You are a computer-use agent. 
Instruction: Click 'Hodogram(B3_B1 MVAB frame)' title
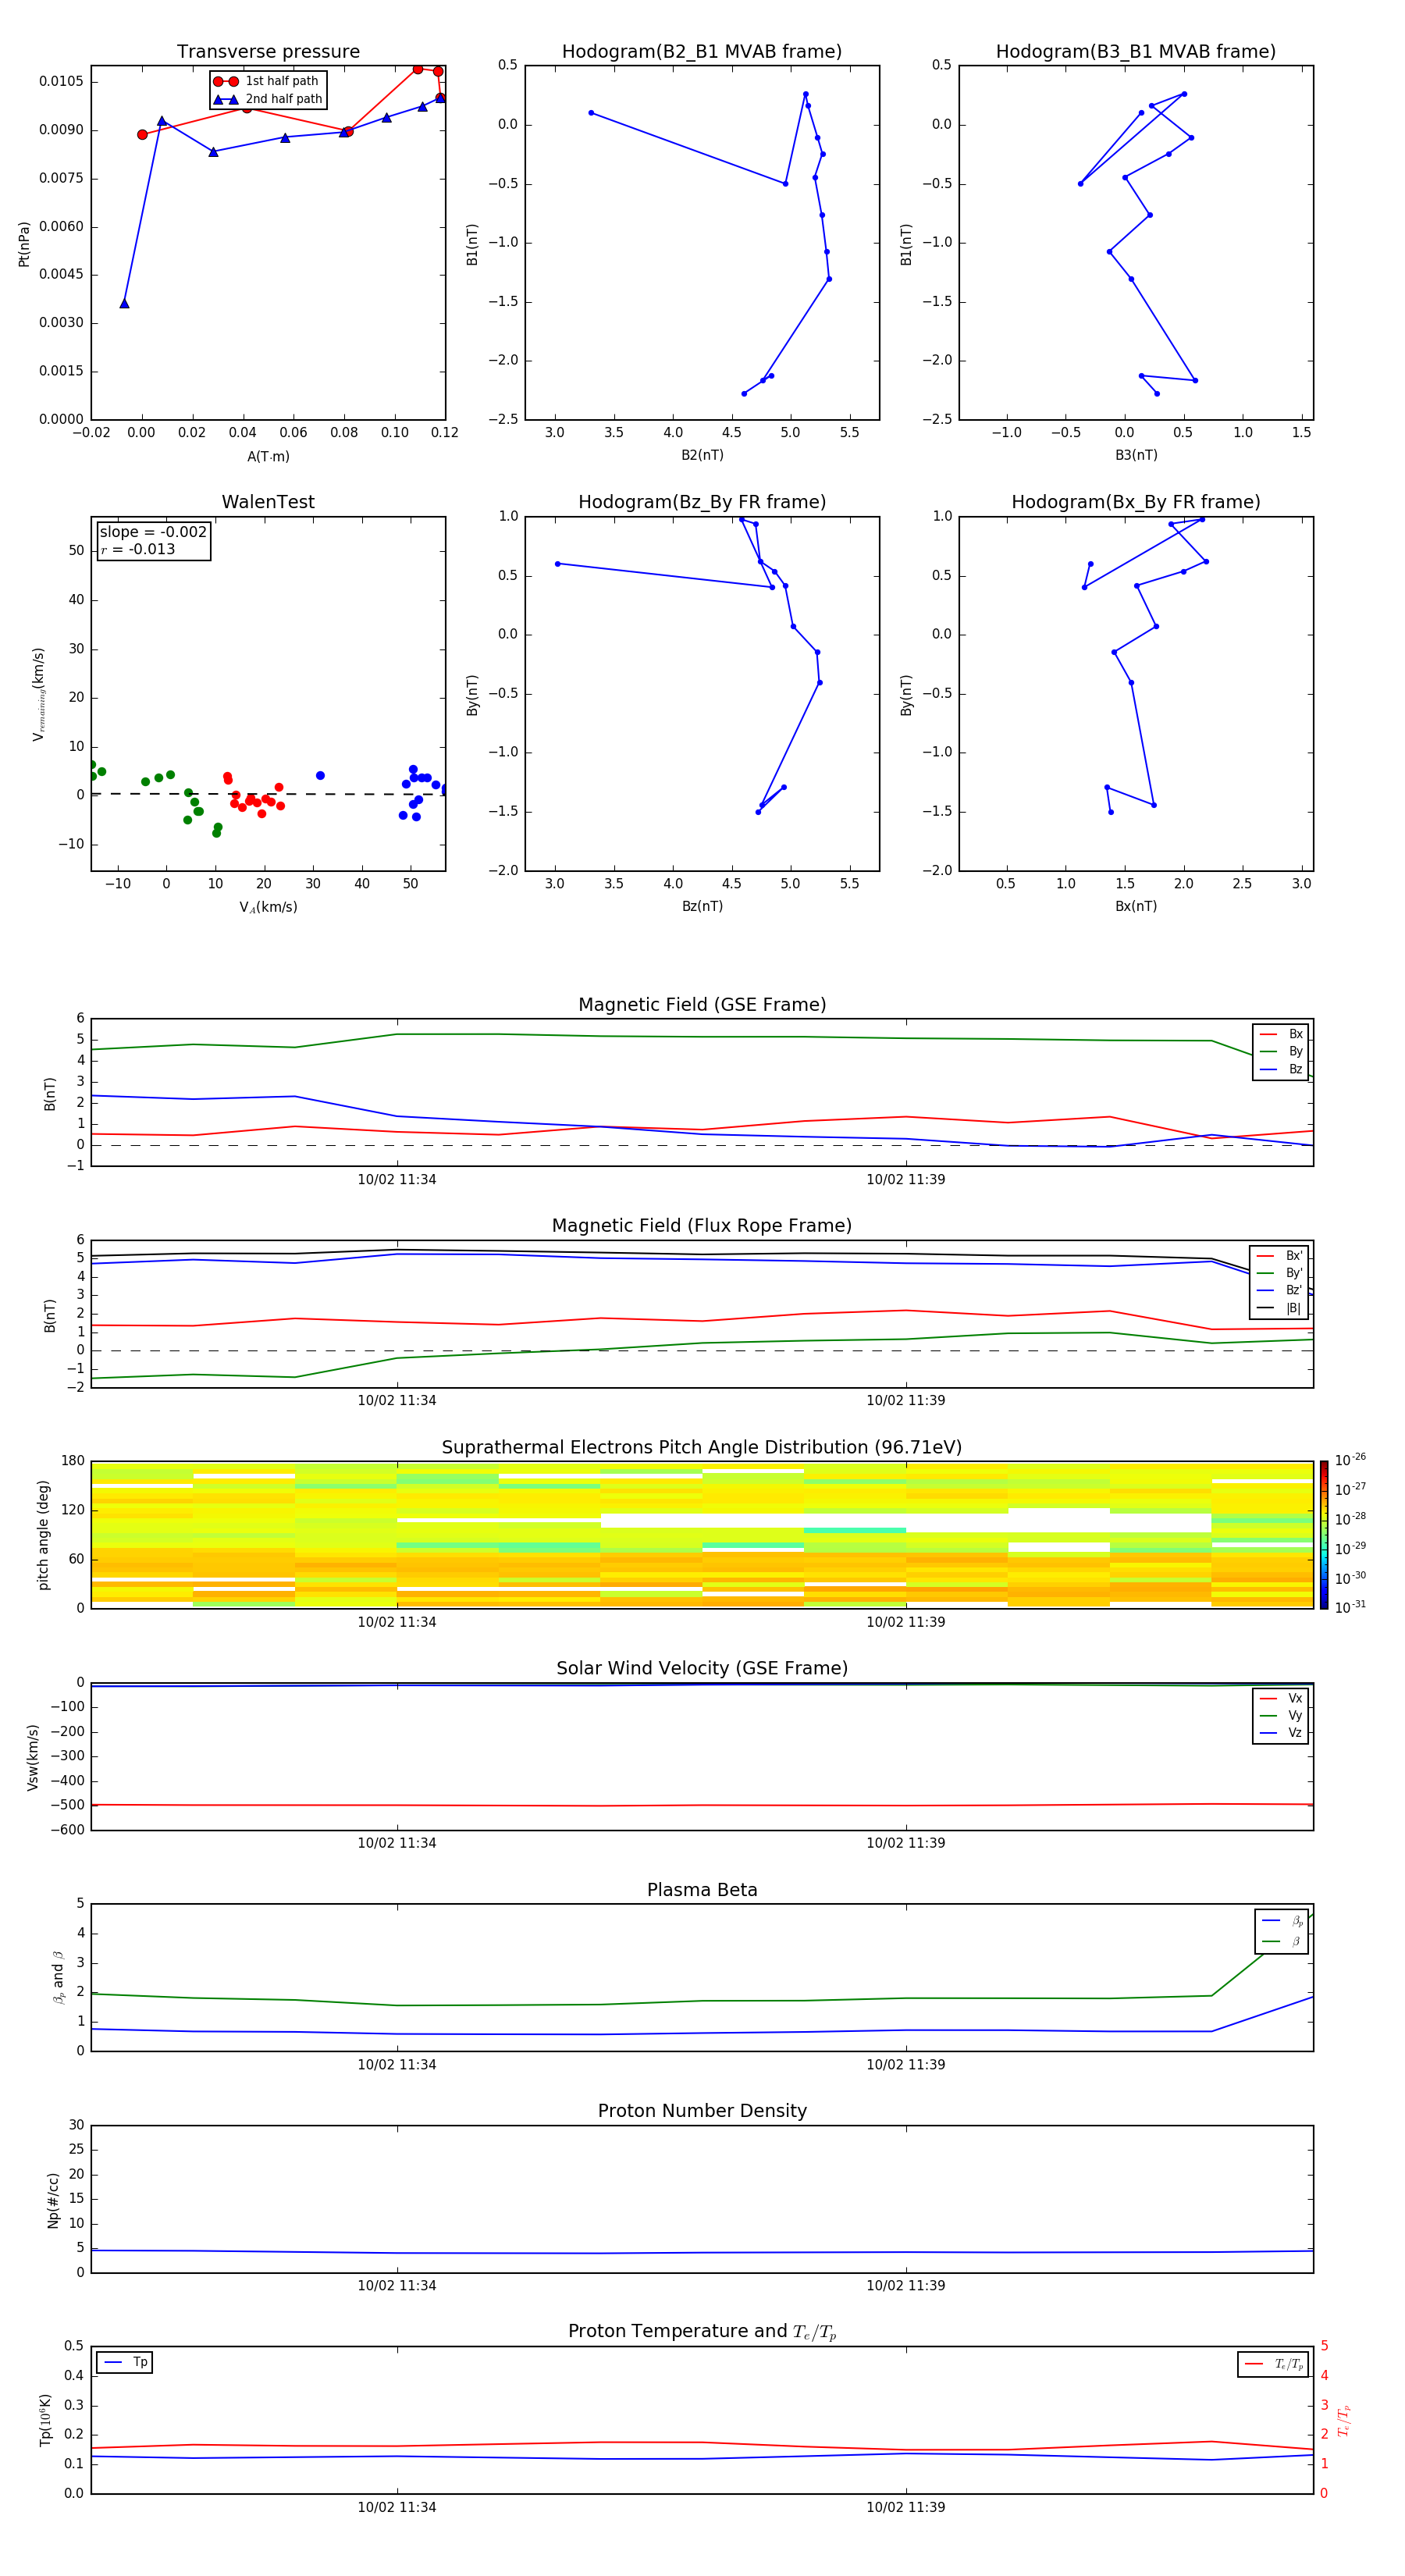[x=1136, y=52]
